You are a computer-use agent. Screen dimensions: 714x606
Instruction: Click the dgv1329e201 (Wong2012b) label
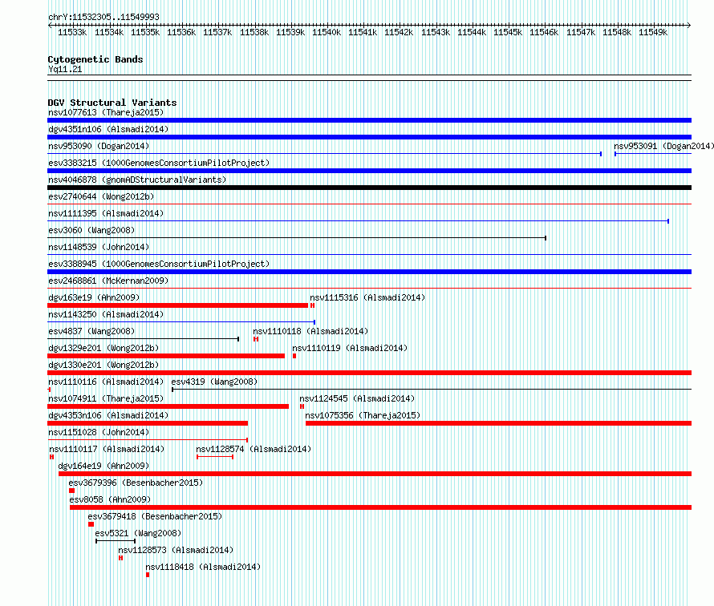(103, 348)
